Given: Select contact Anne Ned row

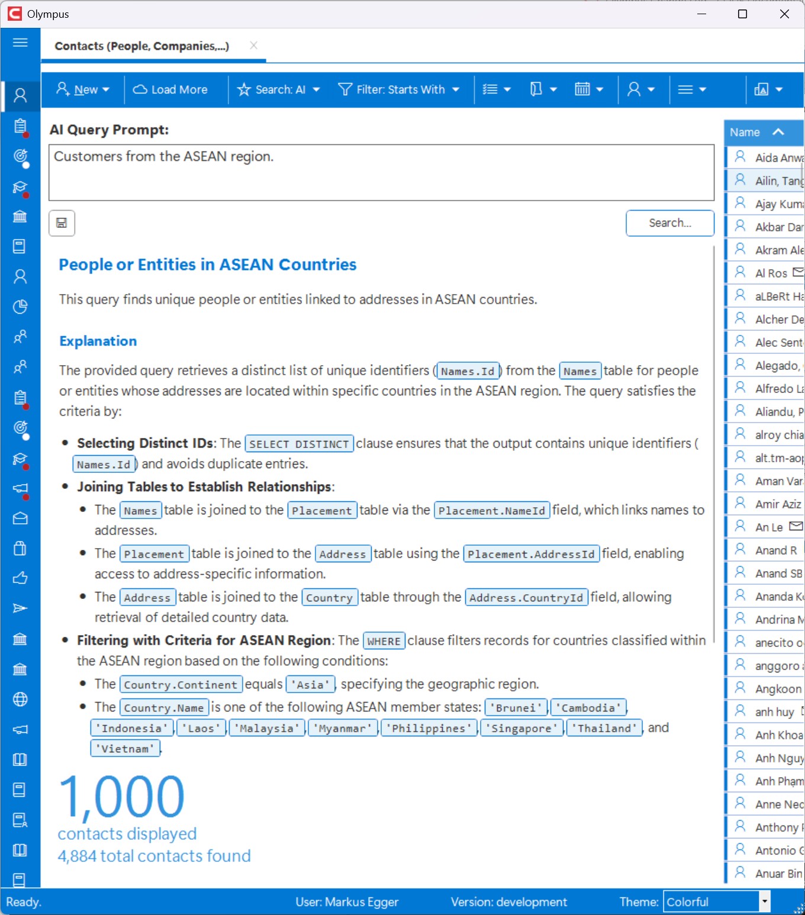Looking at the screenshot, I should click(765, 804).
